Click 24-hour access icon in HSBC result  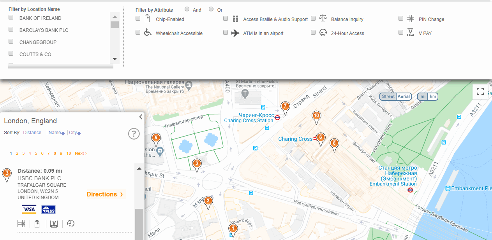pos(71,224)
